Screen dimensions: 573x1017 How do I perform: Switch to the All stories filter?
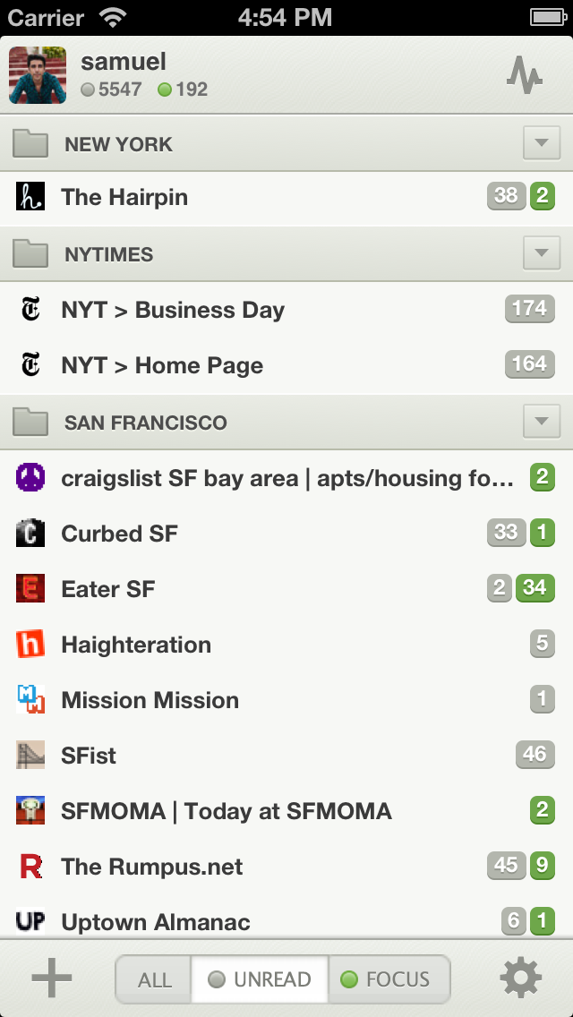(x=154, y=979)
